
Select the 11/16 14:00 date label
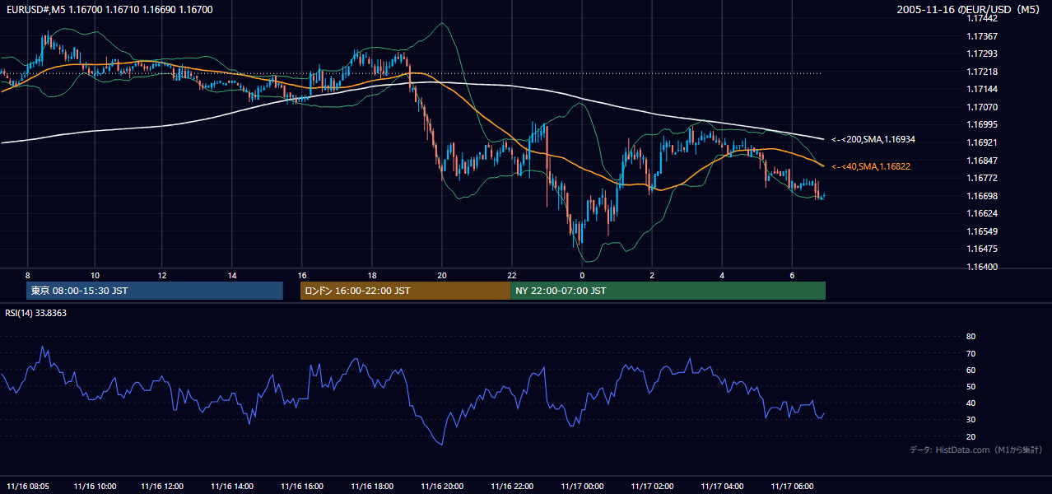232,486
